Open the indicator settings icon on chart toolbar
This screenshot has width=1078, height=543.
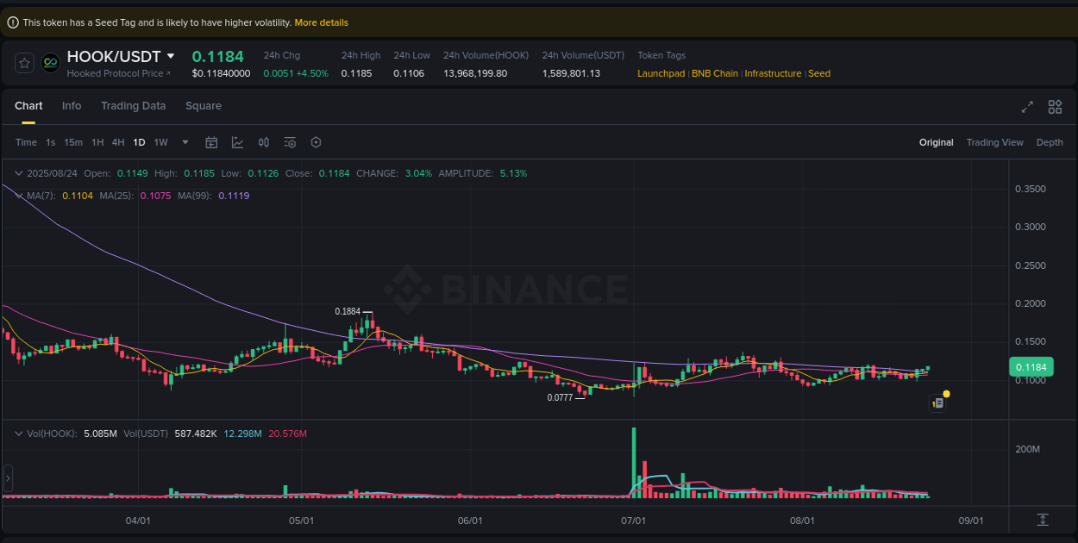pos(290,142)
